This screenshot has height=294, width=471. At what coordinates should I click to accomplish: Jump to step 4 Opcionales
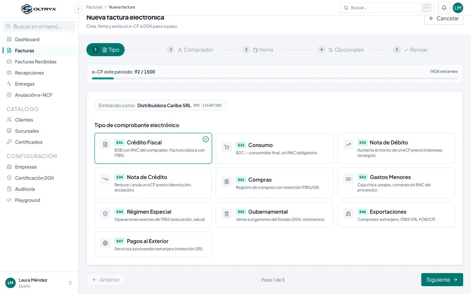pyautogui.click(x=341, y=50)
